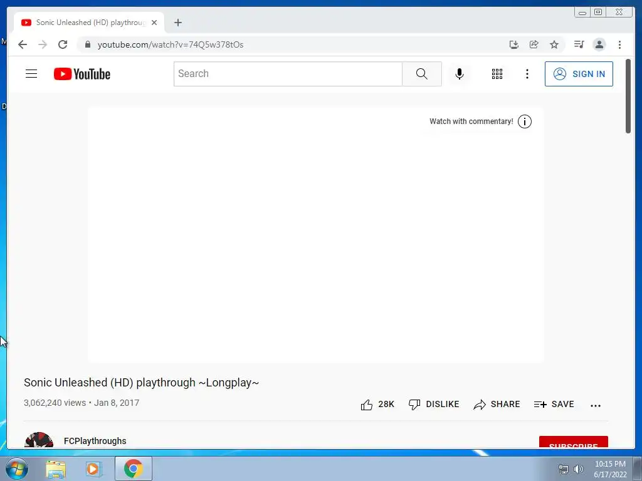Share the Sonic Unleashed video

pyautogui.click(x=497, y=404)
